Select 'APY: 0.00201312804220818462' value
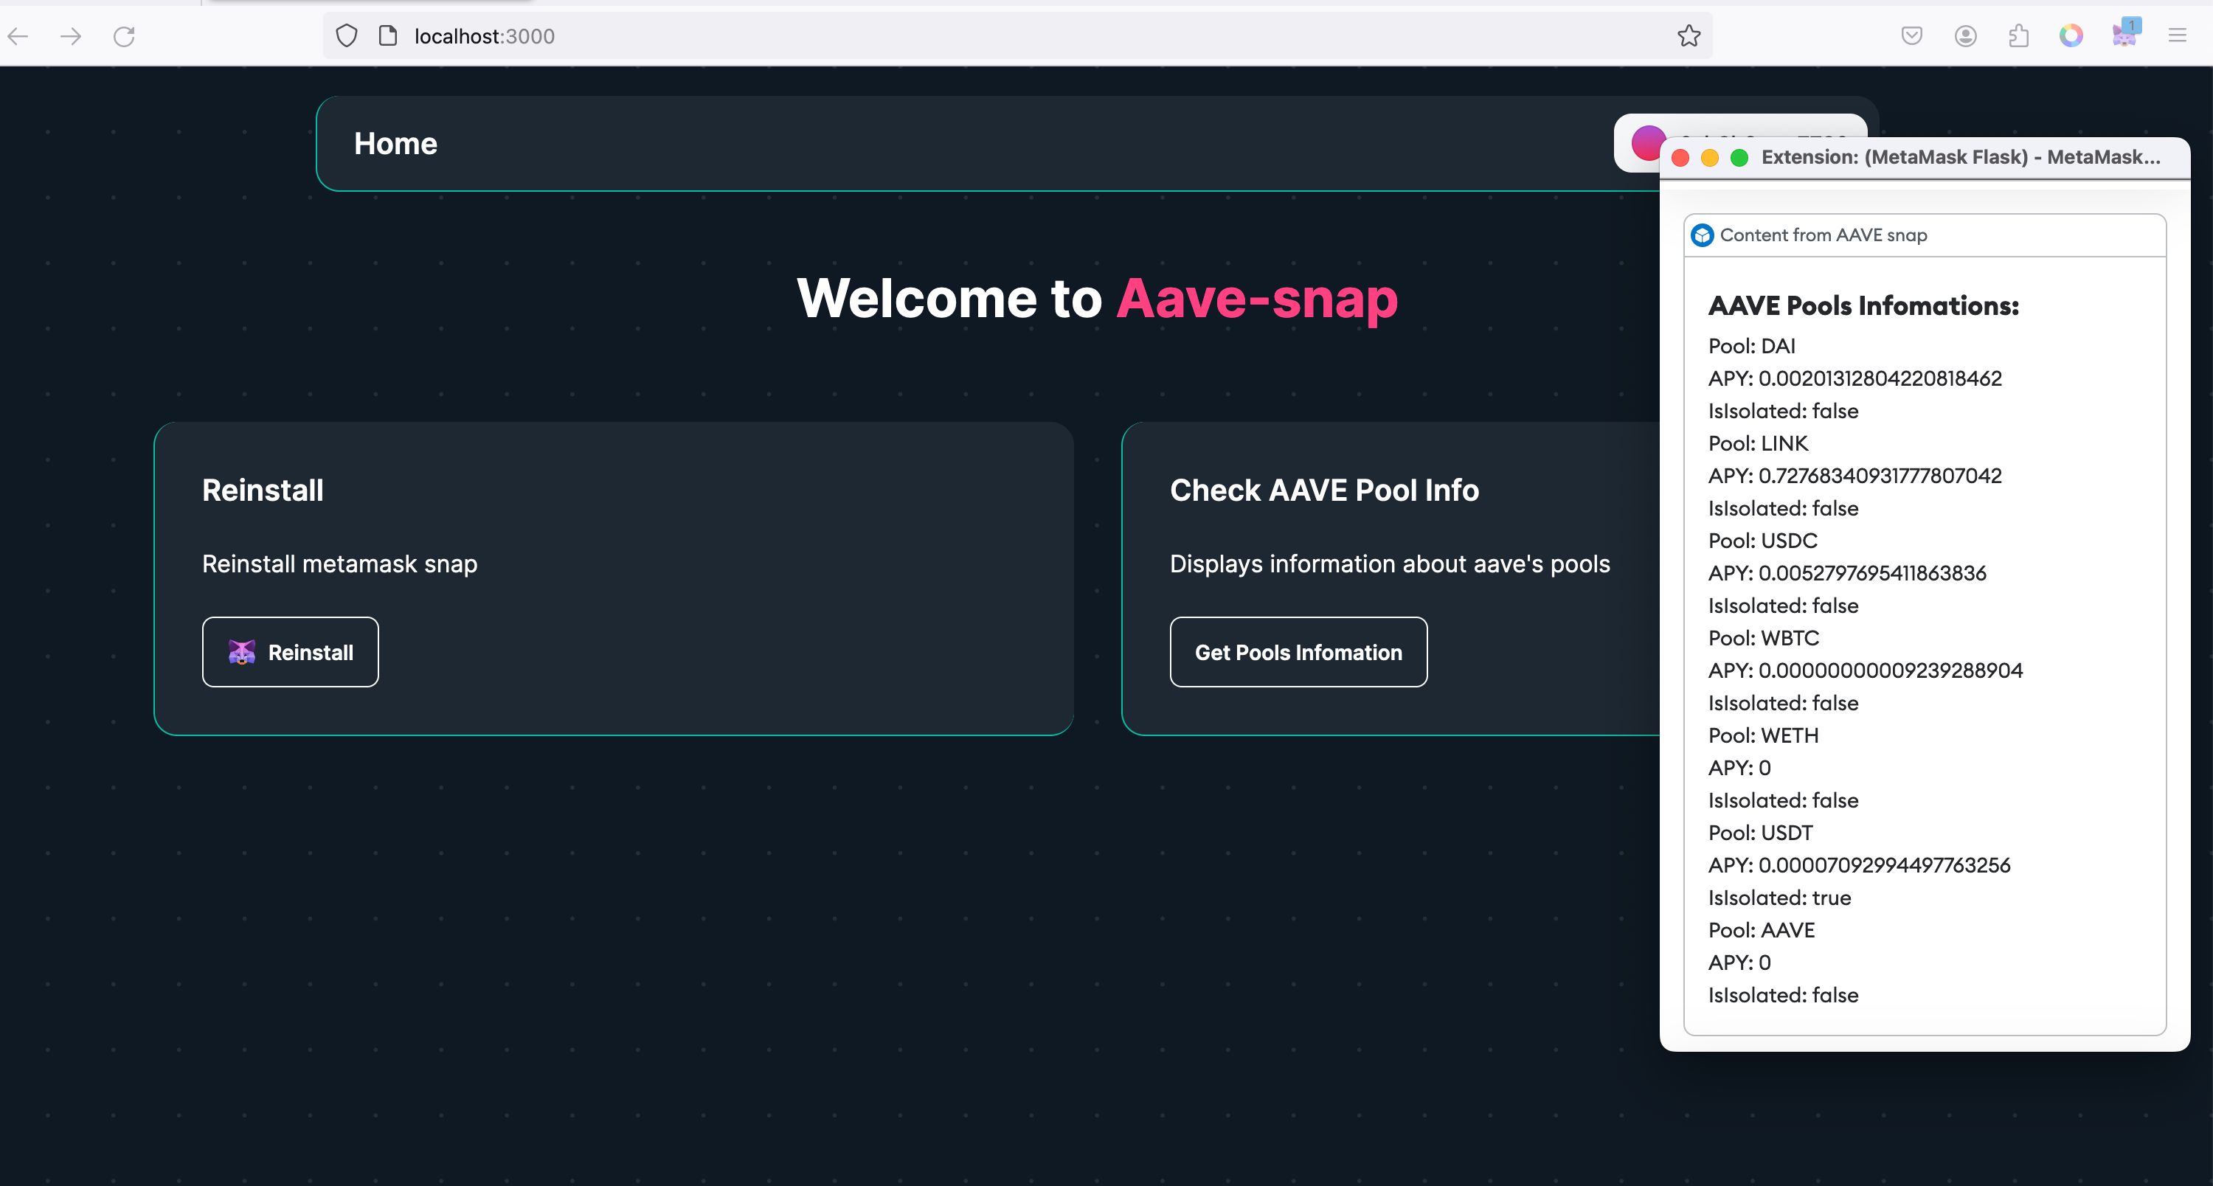This screenshot has width=2213, height=1186. tap(1854, 378)
